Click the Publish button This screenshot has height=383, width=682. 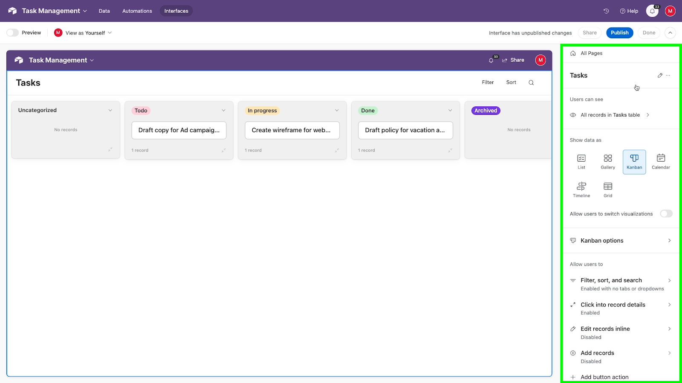[620, 33]
